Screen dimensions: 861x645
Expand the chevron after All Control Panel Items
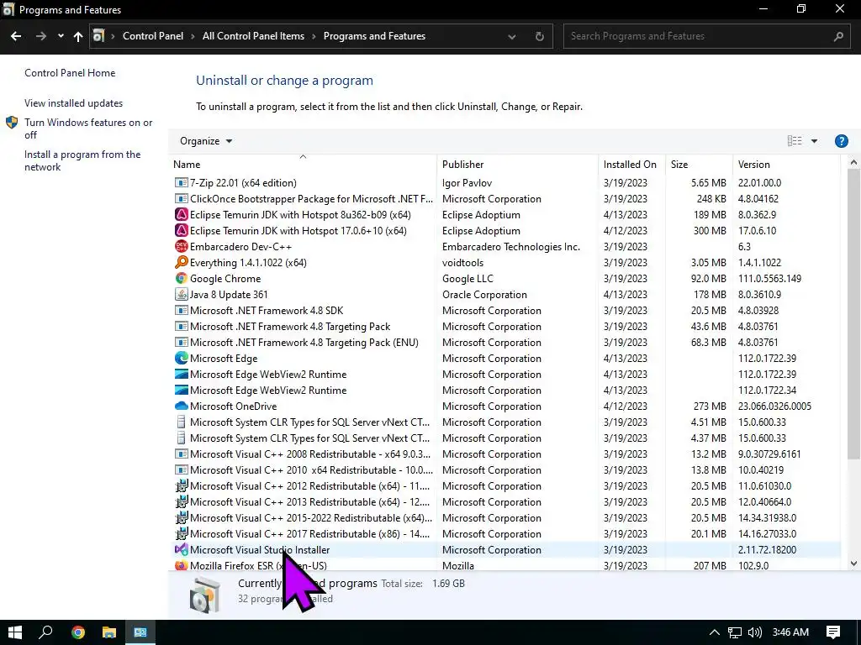click(x=314, y=36)
